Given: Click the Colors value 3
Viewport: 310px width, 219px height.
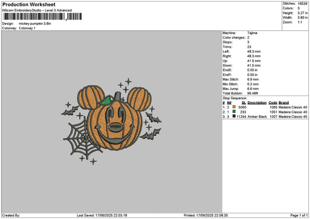Looking at the screenshot, I should [x=299, y=8].
